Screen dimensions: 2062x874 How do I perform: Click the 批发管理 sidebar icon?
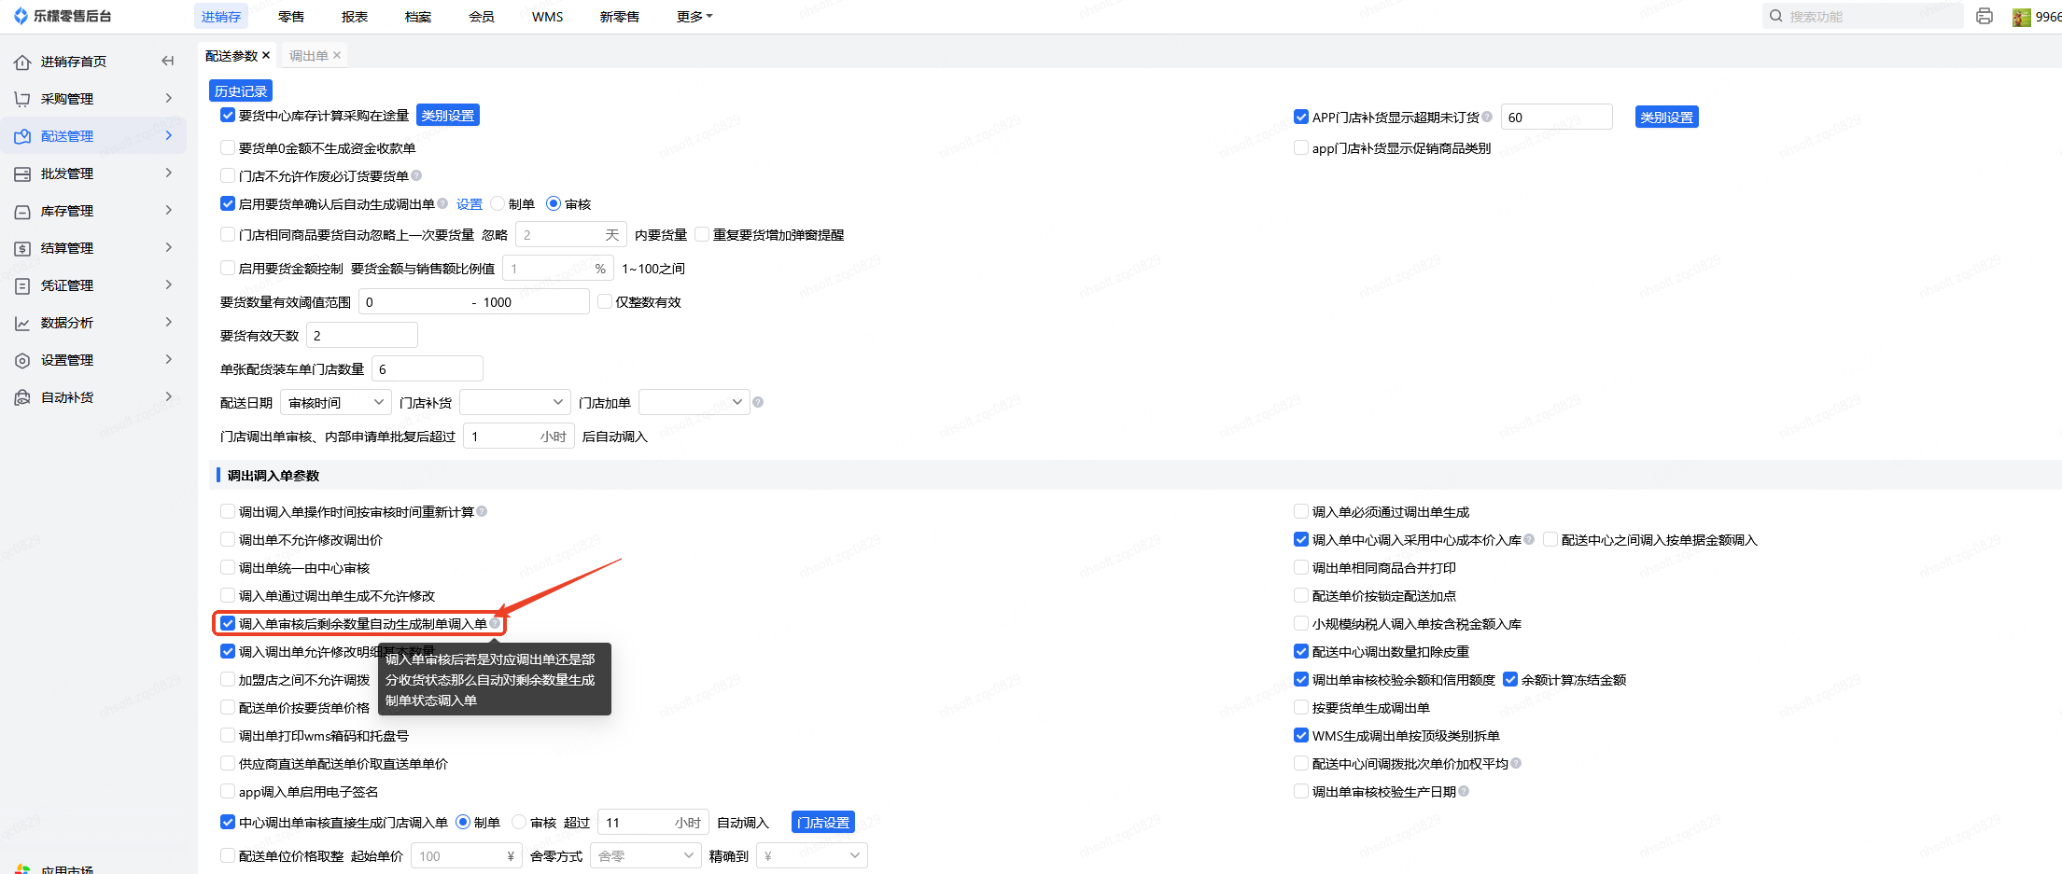22,173
